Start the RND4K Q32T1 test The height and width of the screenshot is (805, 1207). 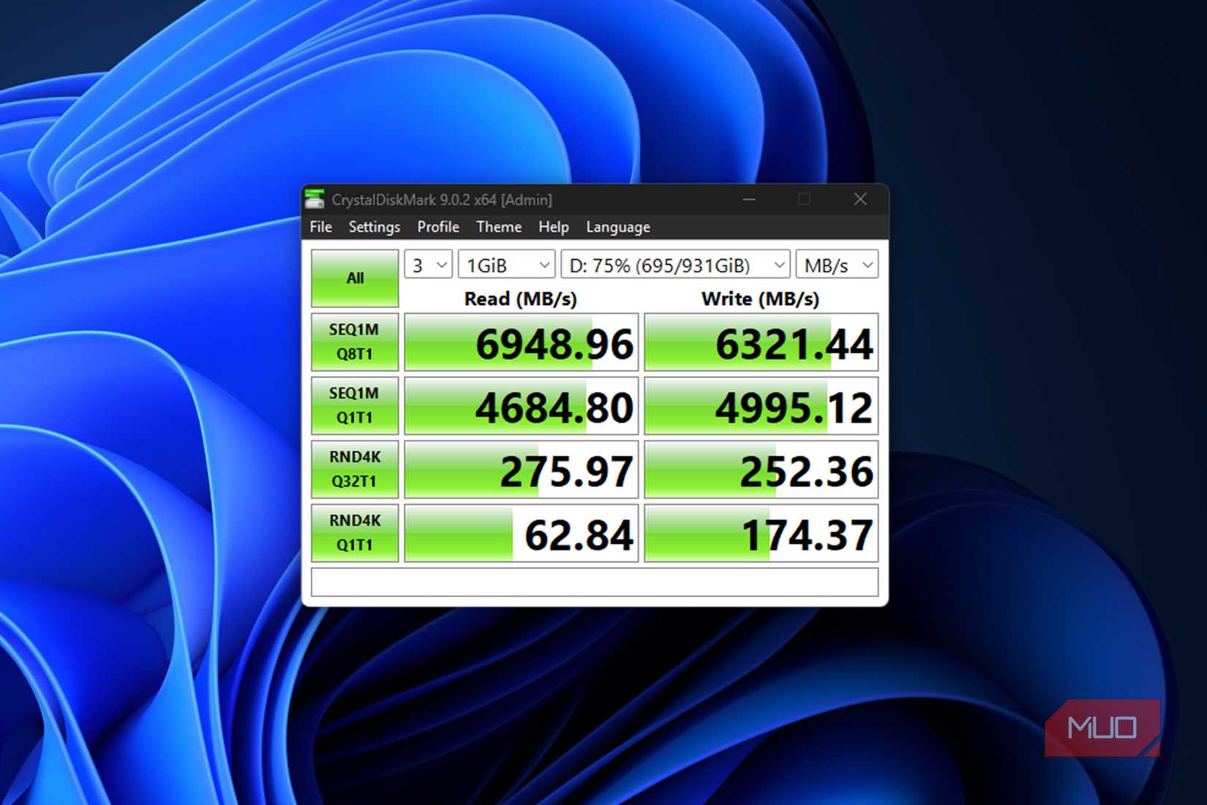pos(355,469)
